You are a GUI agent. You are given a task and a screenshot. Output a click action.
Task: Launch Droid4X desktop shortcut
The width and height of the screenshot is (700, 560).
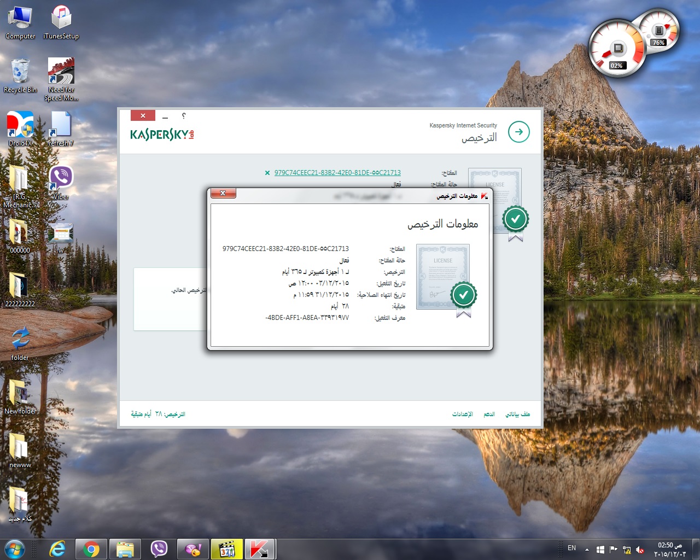[20, 129]
